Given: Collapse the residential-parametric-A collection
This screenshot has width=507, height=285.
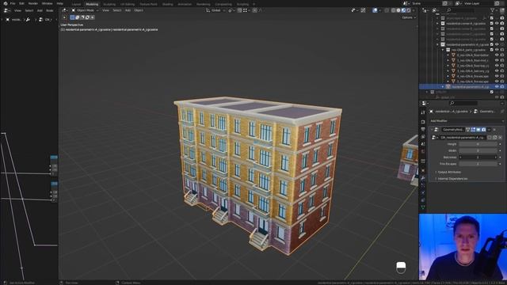Looking at the screenshot, I should (437, 44).
